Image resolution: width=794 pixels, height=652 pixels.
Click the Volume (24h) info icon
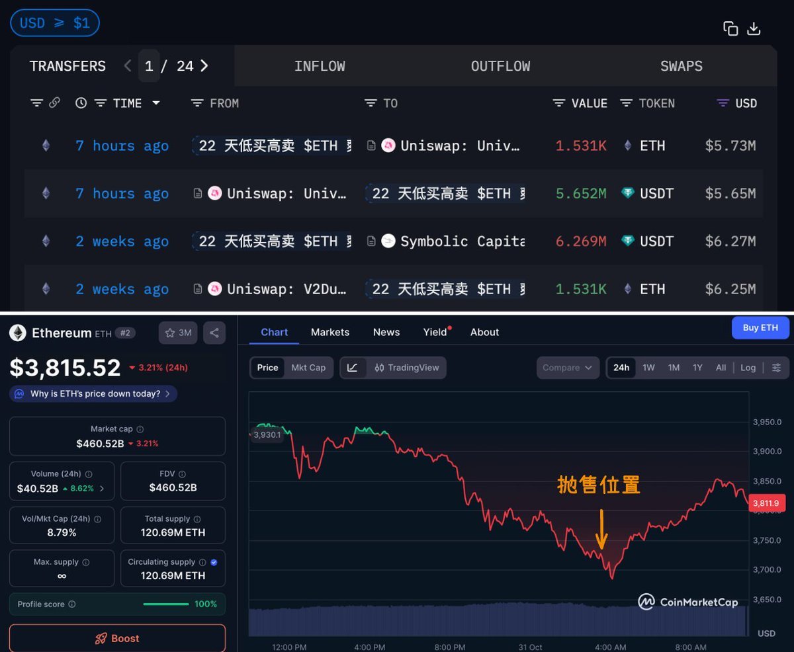(89, 474)
